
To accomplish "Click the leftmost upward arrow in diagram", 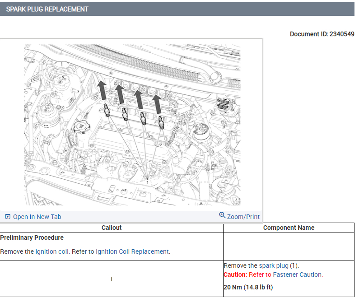I will click(103, 89).
